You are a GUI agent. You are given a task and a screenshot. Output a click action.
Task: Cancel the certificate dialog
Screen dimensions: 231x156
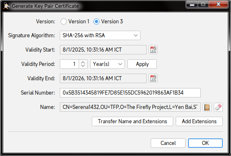[x=168, y=143]
